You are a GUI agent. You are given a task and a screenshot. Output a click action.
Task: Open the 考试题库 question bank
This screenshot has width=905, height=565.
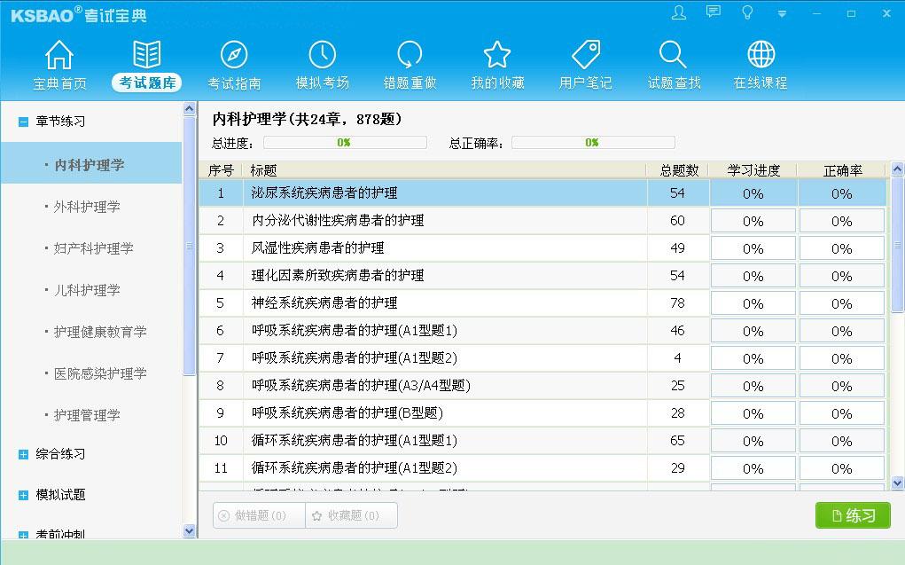146,66
